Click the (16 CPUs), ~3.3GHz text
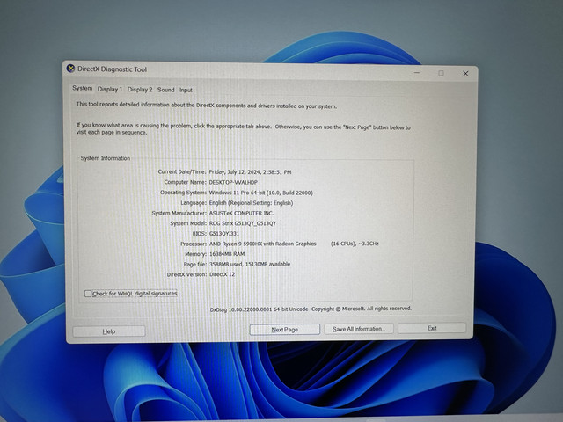563x422 pixels. point(355,244)
